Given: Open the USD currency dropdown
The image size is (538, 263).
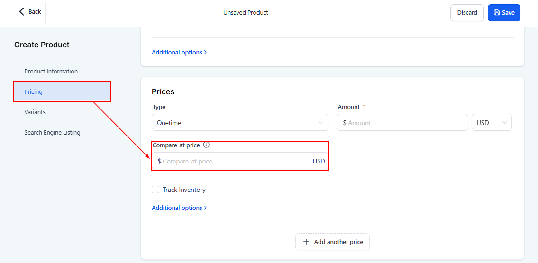Looking at the screenshot, I should (492, 123).
